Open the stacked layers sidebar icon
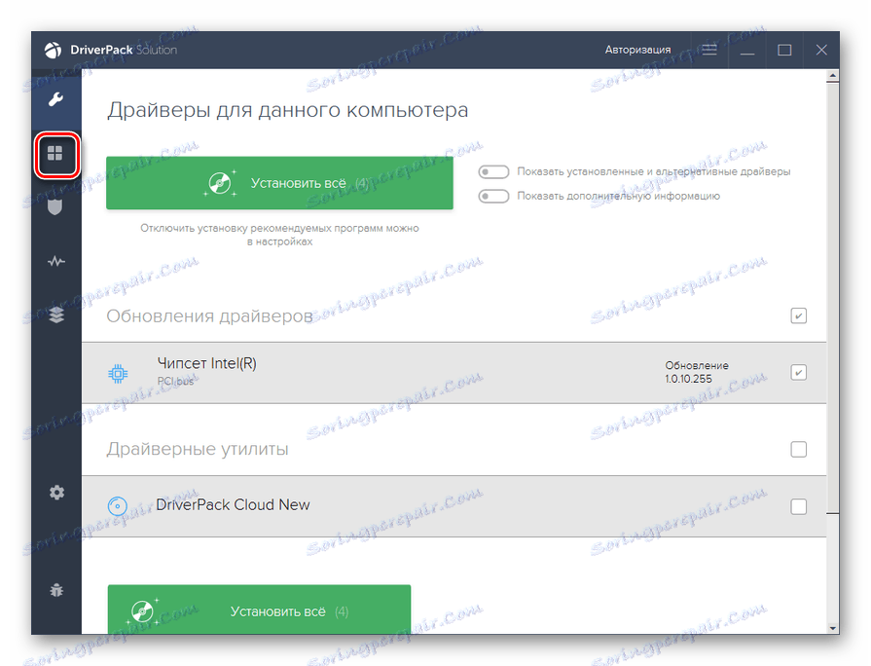The height and width of the screenshot is (666, 871). coord(56,315)
